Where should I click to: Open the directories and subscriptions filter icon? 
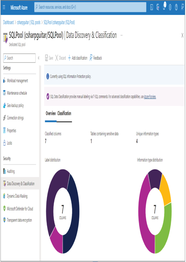(158, 7)
